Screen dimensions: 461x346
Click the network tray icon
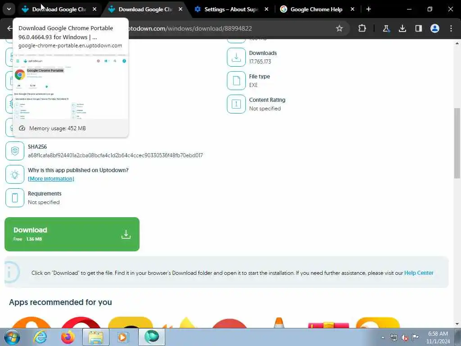393,337
